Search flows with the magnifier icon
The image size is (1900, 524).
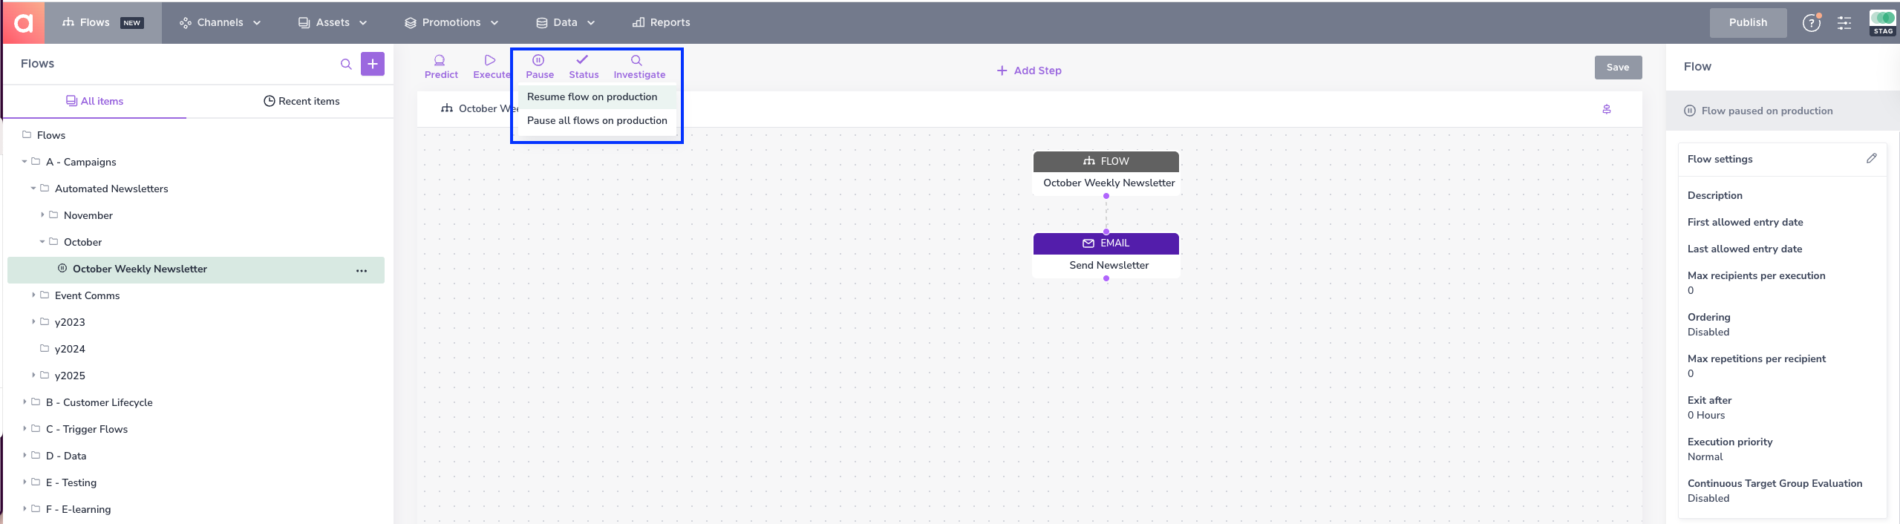coord(346,64)
